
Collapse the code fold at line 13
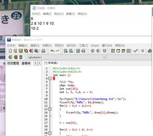(50, 109)
